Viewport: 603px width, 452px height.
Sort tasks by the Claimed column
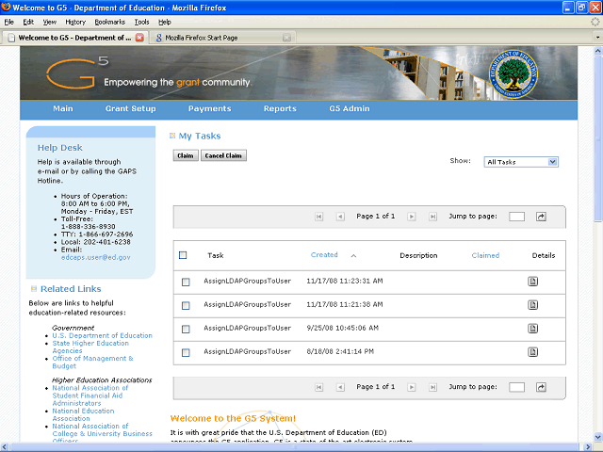(x=485, y=255)
